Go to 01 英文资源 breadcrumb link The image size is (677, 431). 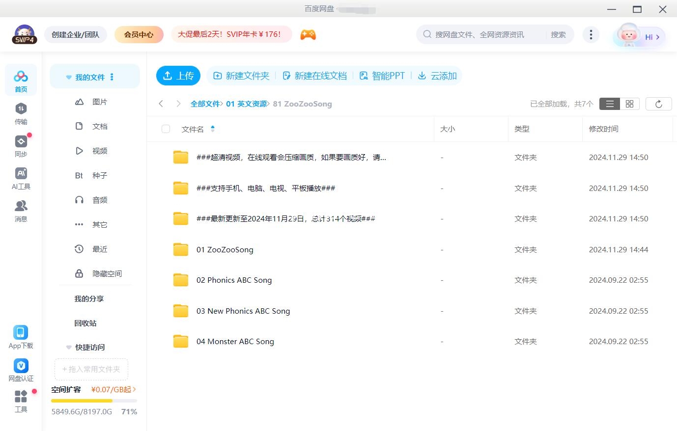click(x=246, y=104)
